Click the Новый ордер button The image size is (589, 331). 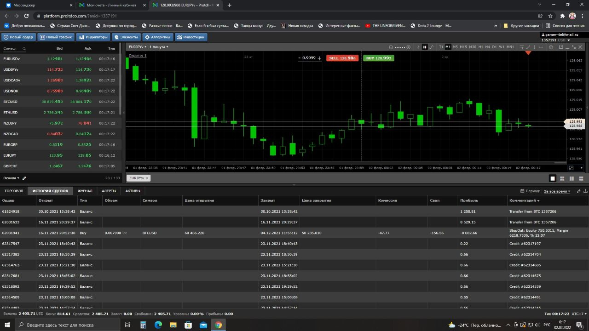[18, 37]
